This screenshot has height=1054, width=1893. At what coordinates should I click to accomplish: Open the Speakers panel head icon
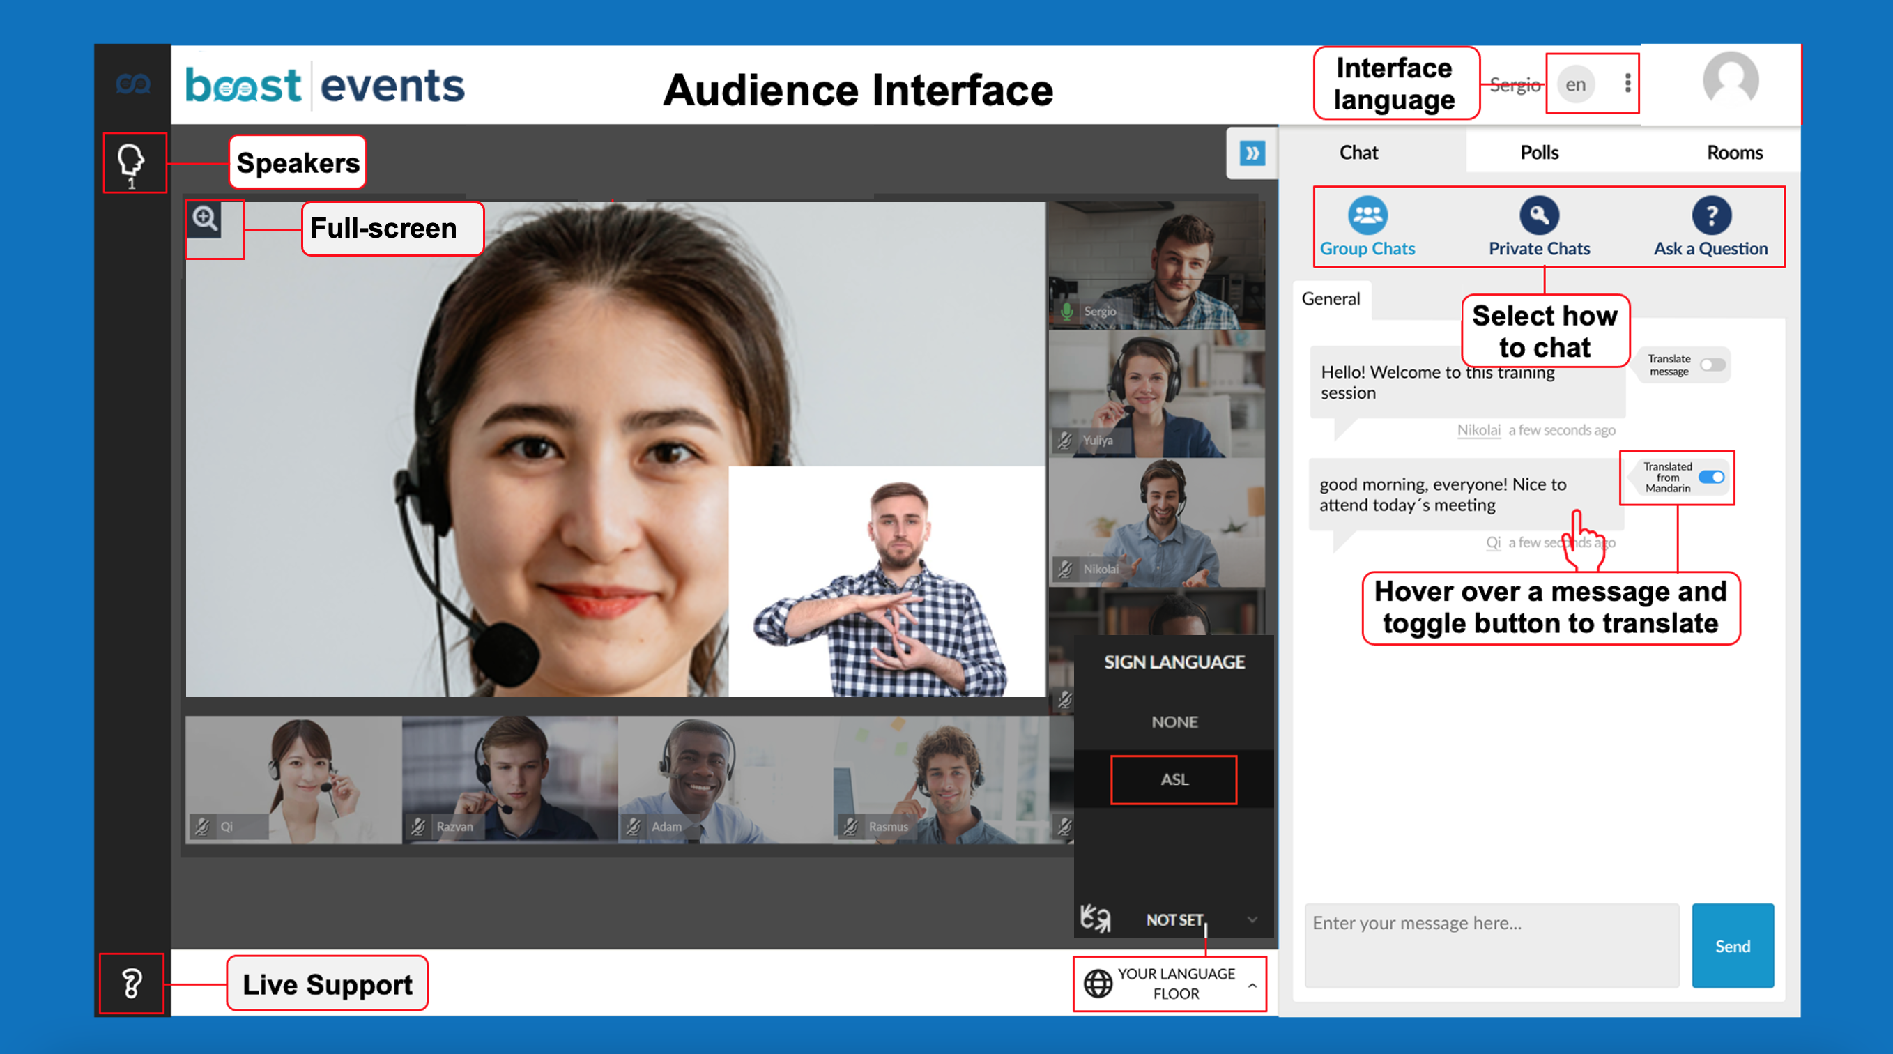tap(132, 161)
